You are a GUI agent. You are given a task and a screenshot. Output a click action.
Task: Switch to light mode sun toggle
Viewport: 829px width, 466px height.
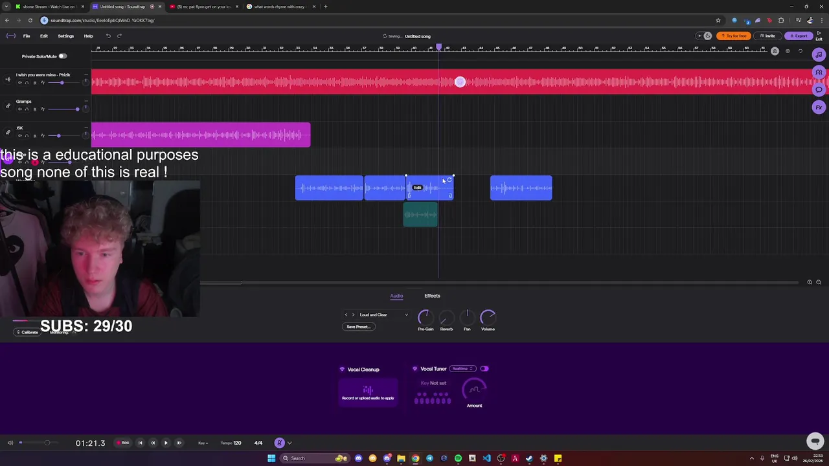pos(699,36)
